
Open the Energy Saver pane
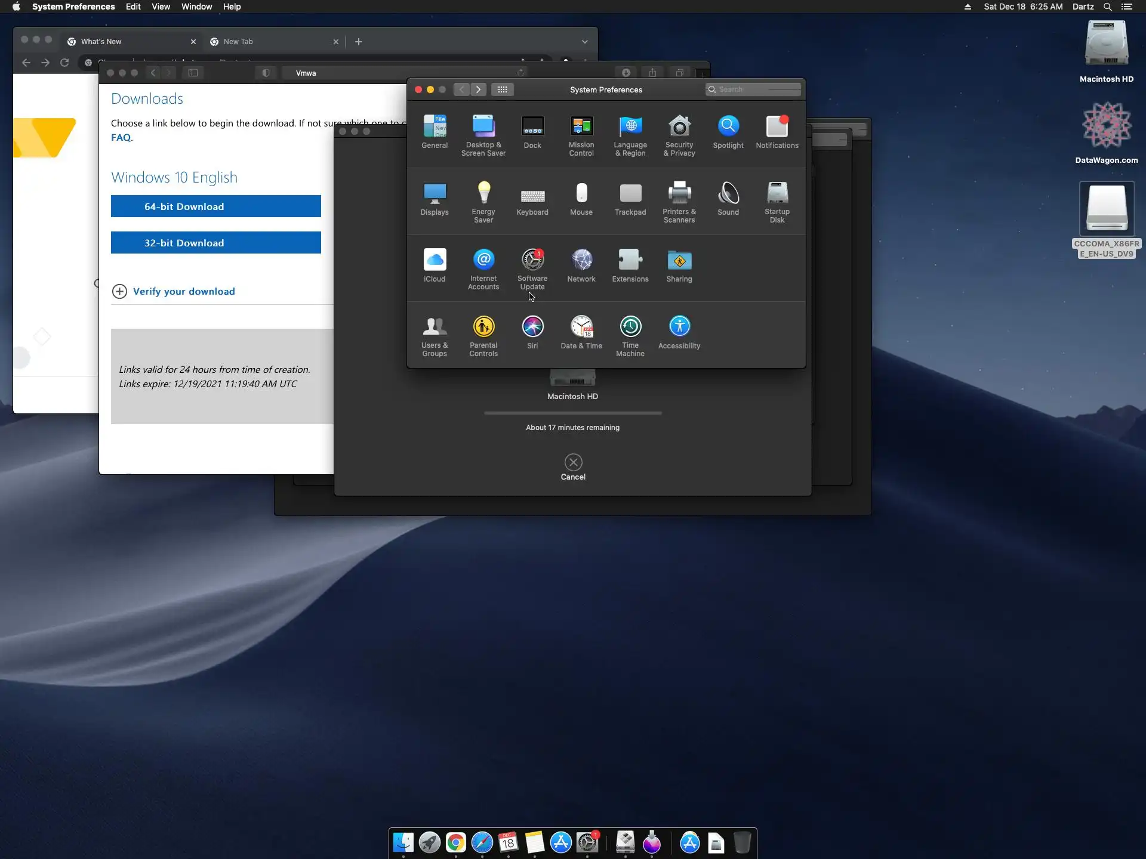pyautogui.click(x=483, y=194)
